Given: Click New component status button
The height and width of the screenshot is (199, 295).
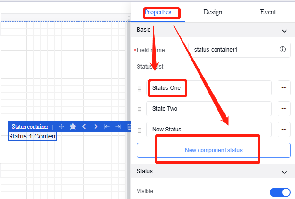Looking at the screenshot, I should (x=213, y=150).
